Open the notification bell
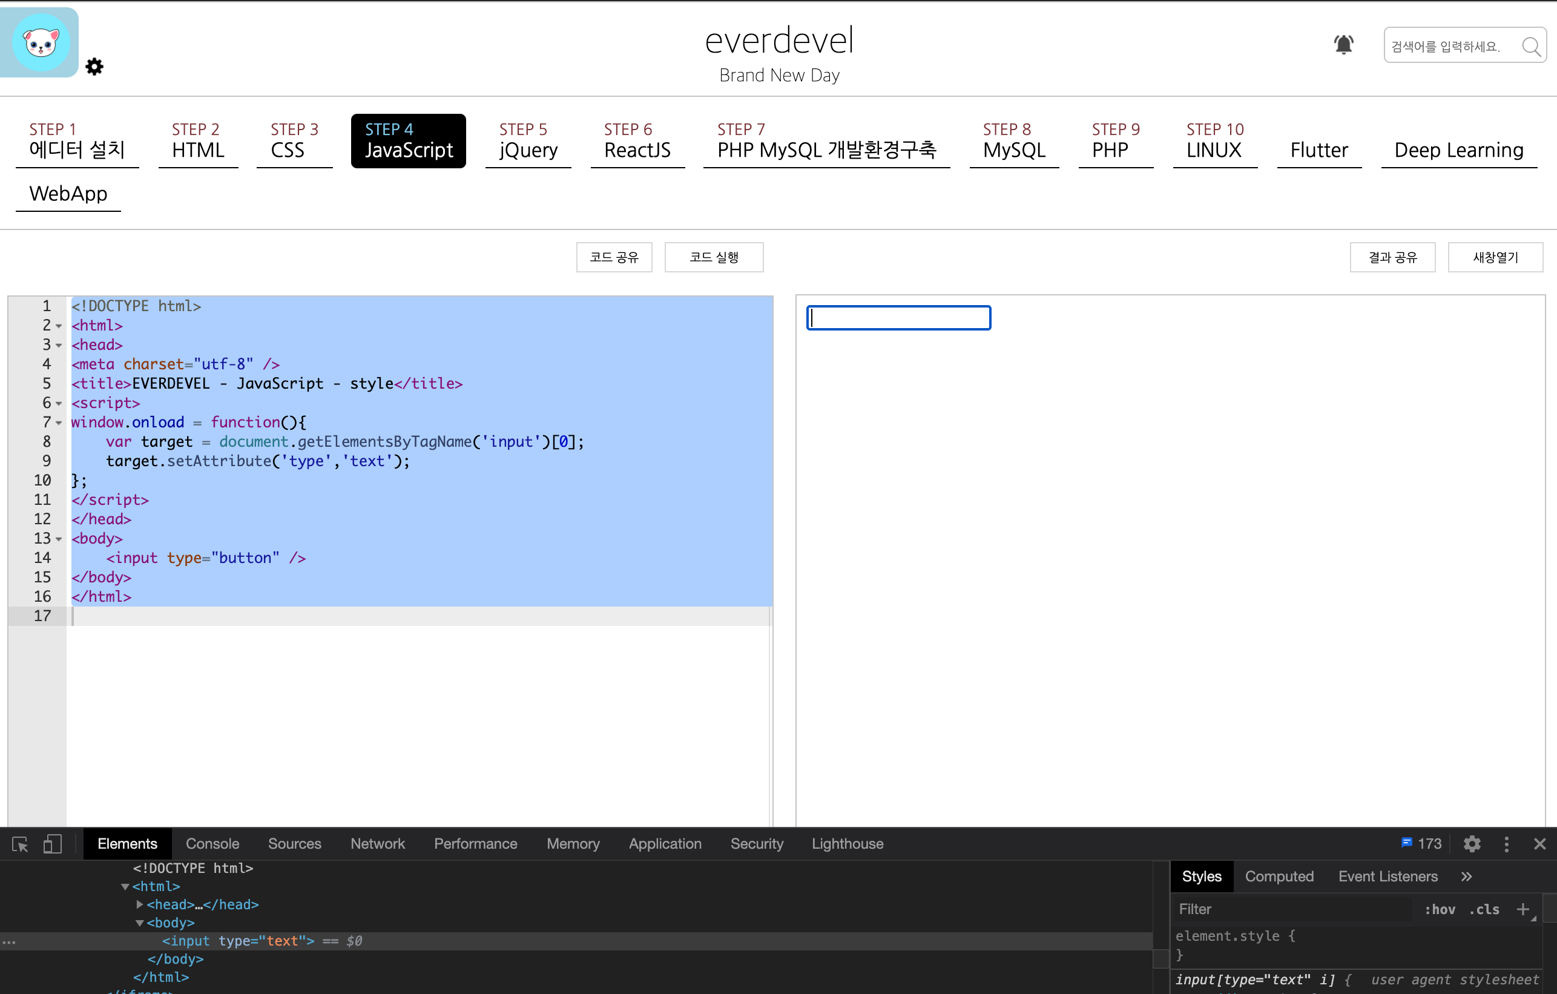The width and height of the screenshot is (1557, 994). click(x=1344, y=45)
